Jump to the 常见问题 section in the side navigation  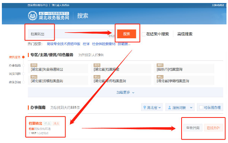pyautogui.click(x=15, y=74)
